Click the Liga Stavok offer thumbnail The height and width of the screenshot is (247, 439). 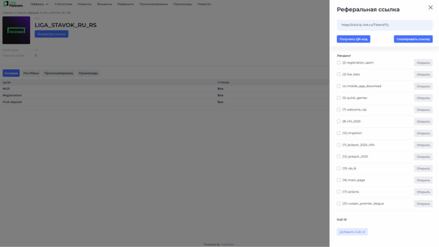point(16,30)
